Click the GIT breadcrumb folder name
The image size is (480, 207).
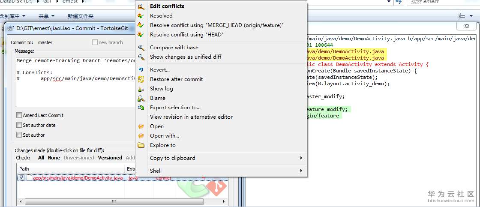(47, 2)
